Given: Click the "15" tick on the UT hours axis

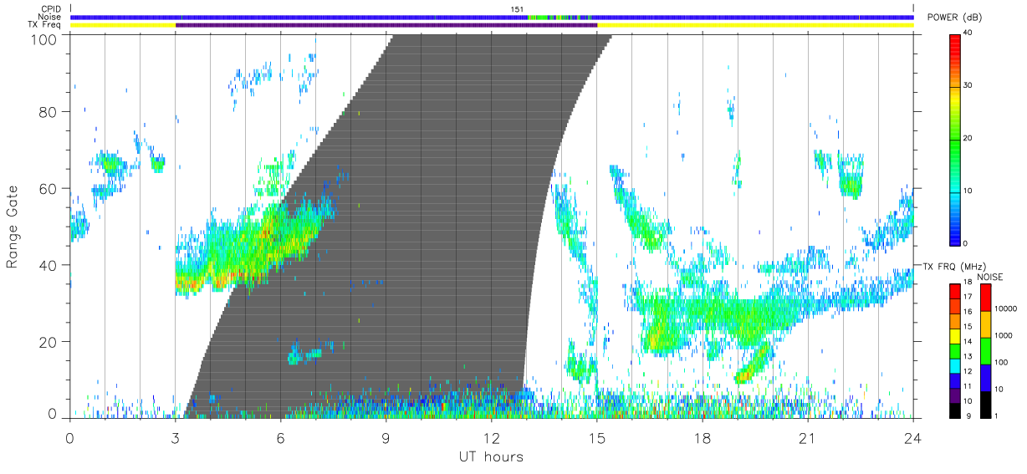Looking at the screenshot, I should pos(597,438).
